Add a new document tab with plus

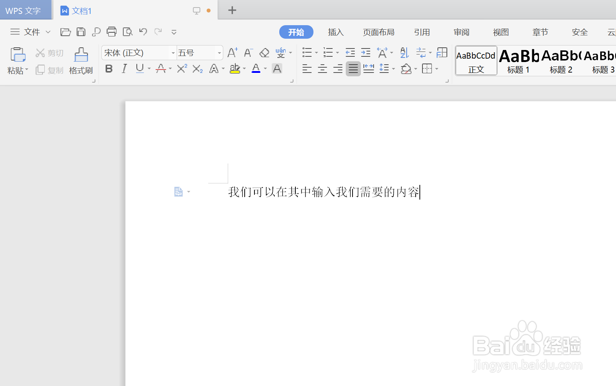pyautogui.click(x=232, y=10)
